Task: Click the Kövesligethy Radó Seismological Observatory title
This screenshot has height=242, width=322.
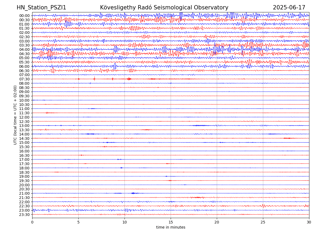Action: click(164, 8)
